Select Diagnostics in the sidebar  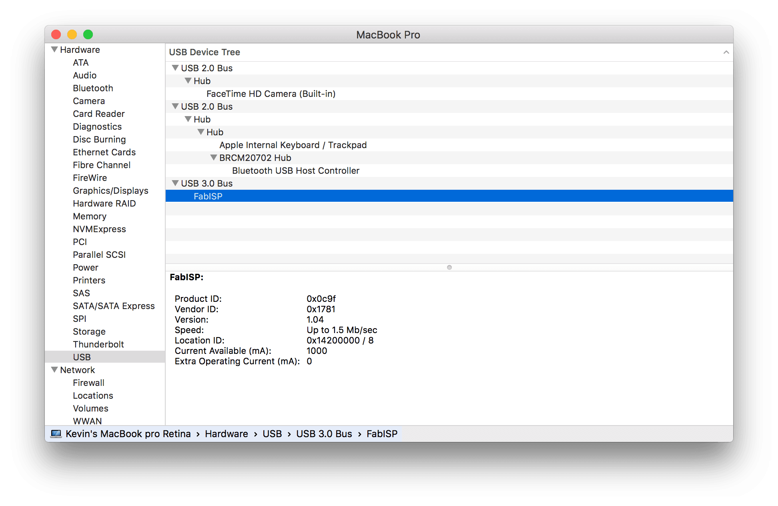coord(97,127)
